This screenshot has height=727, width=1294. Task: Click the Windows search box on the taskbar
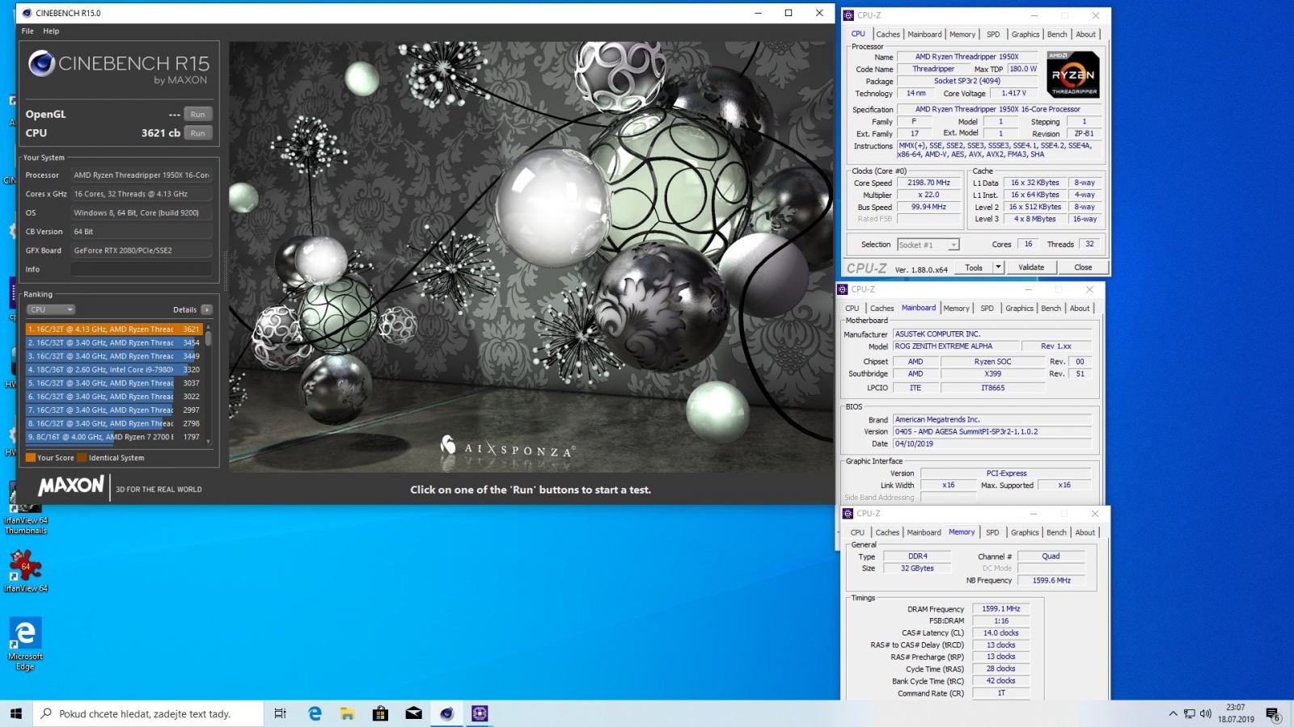150,713
